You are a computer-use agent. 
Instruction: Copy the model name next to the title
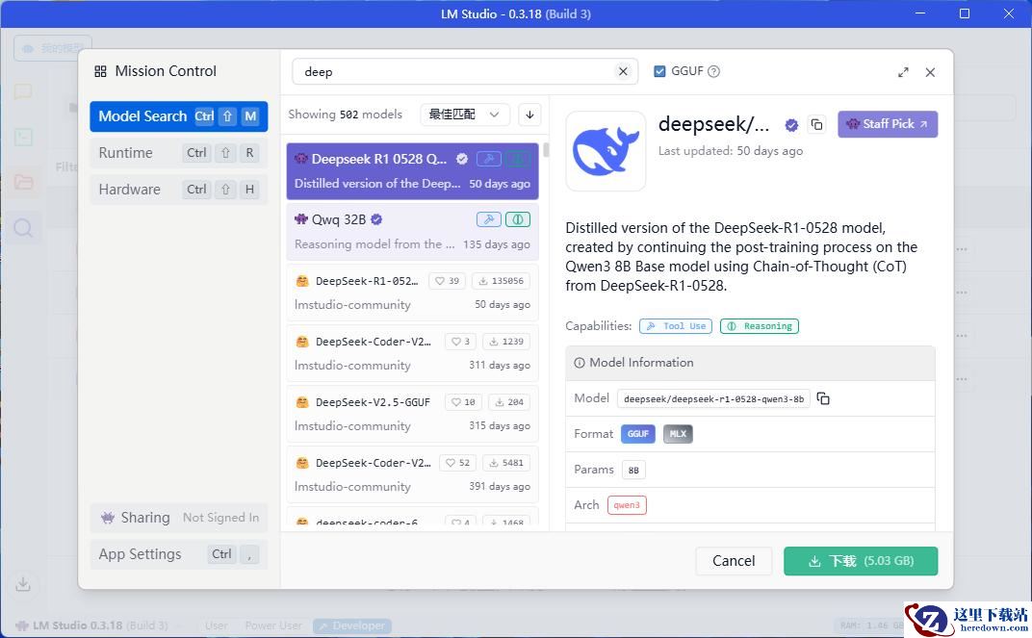click(x=816, y=124)
